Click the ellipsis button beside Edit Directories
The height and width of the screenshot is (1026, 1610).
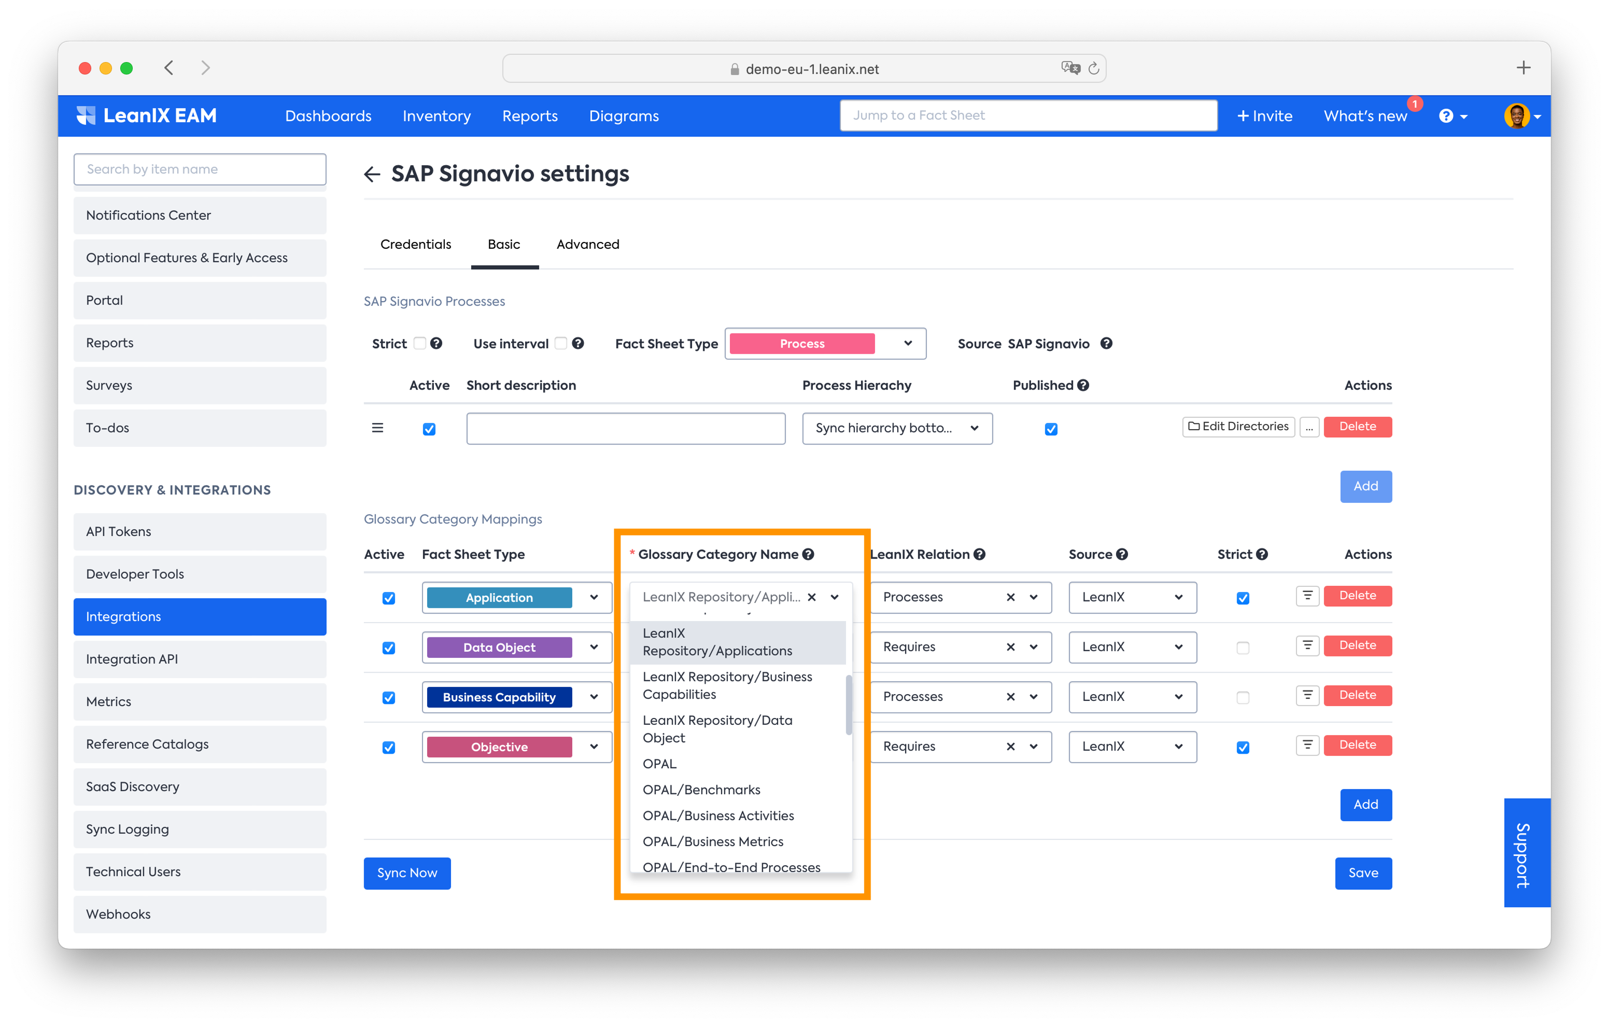point(1309,427)
